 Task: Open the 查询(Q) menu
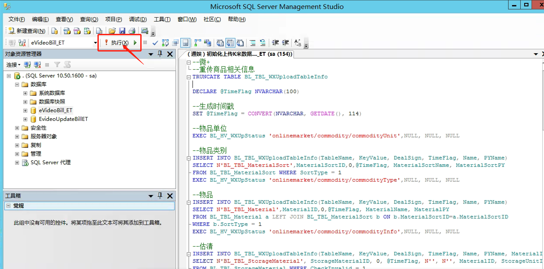89,19
